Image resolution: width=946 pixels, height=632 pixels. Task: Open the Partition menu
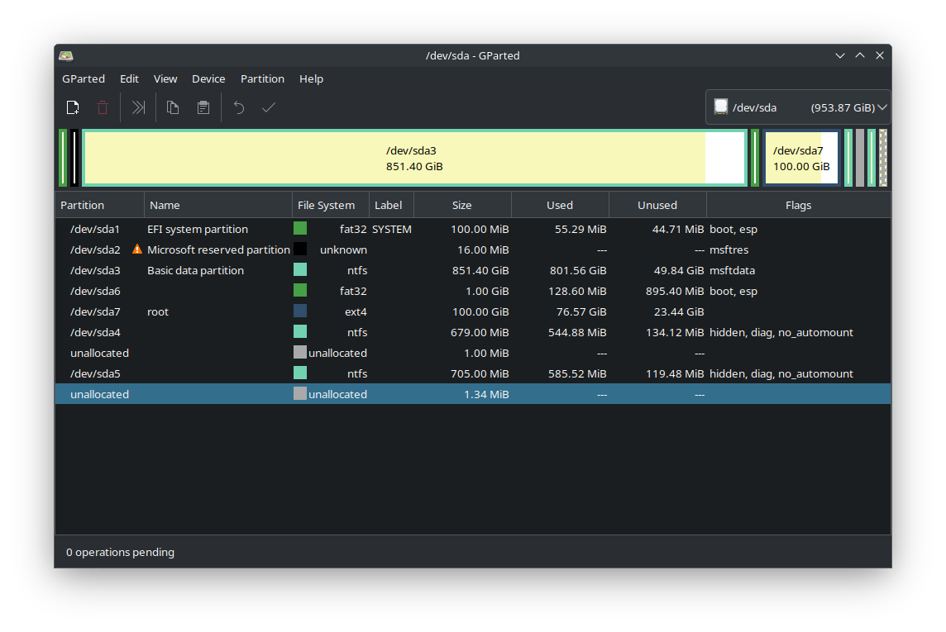[262, 79]
